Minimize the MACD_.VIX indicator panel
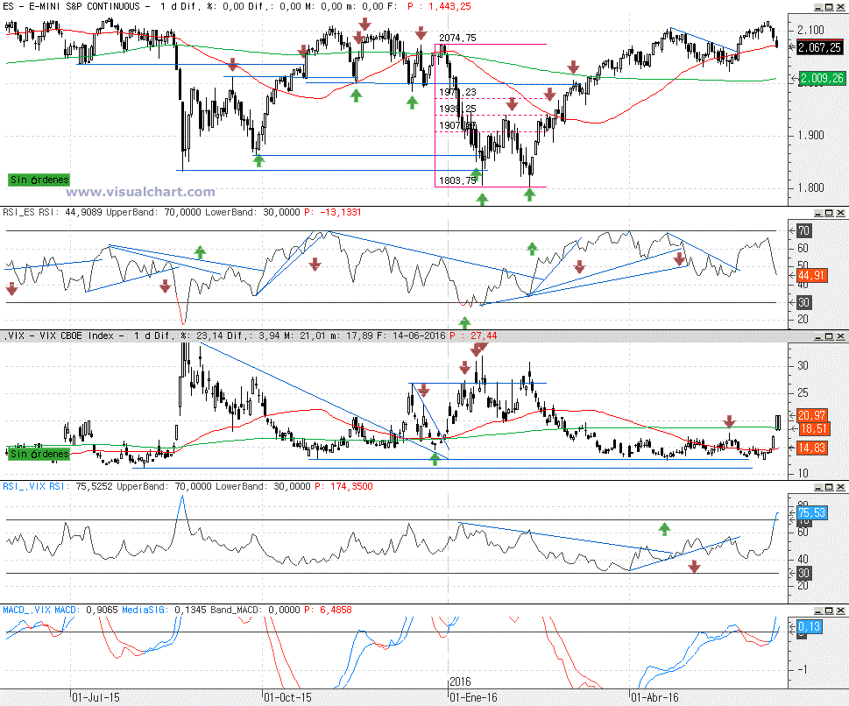Screen dimensions: 849x706 point(817,611)
